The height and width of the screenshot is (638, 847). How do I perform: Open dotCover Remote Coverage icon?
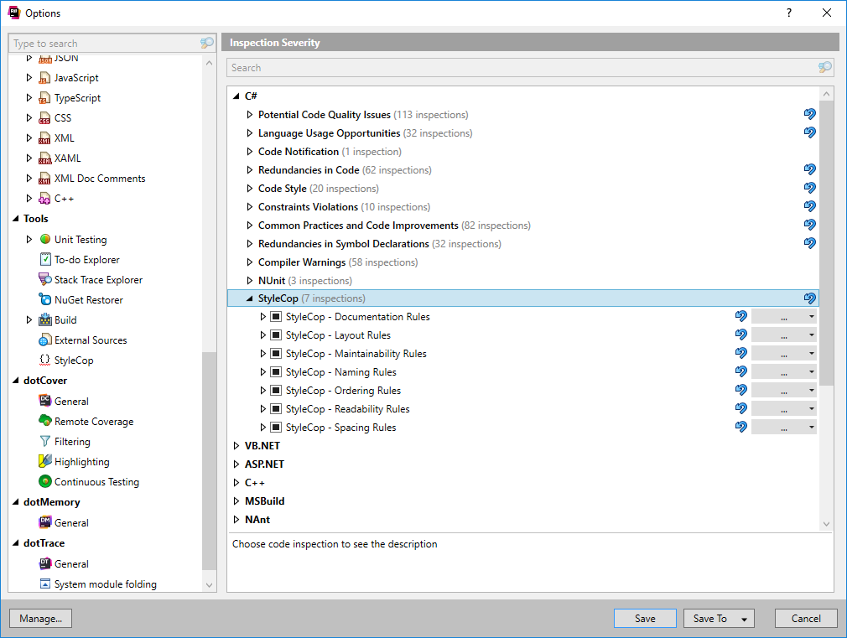click(44, 421)
